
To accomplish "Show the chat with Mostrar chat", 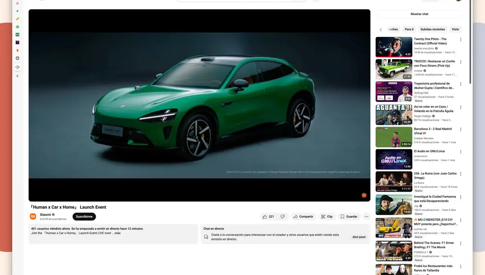I will (x=419, y=14).
